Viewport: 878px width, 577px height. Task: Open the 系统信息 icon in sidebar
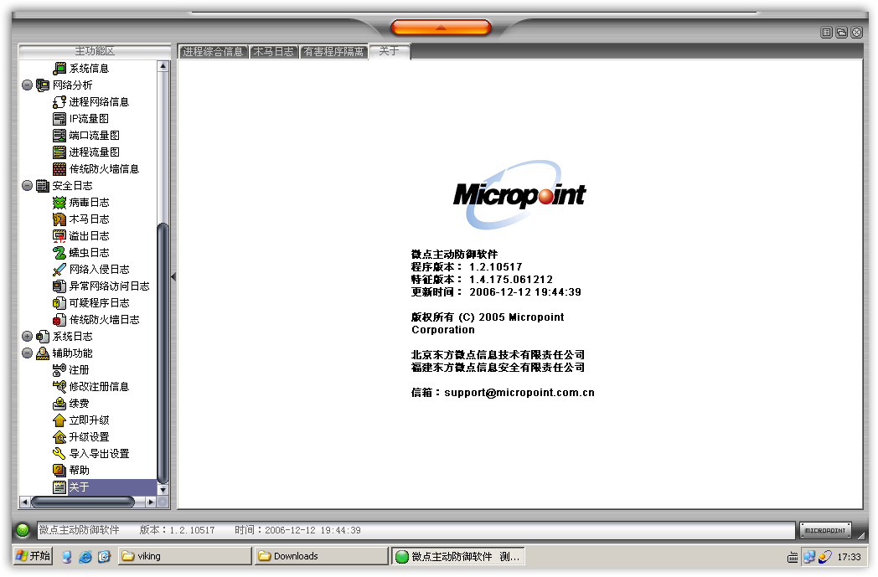click(x=59, y=69)
